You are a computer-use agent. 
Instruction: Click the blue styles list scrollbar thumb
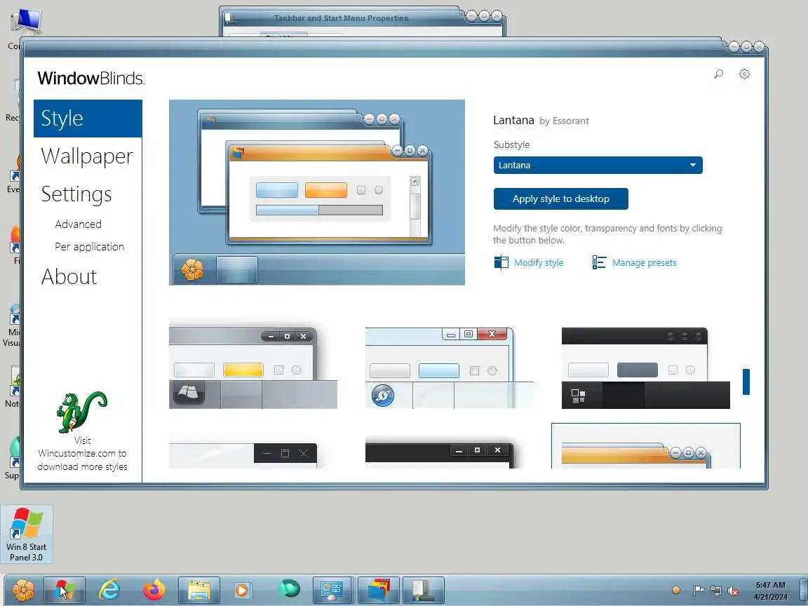(x=746, y=382)
